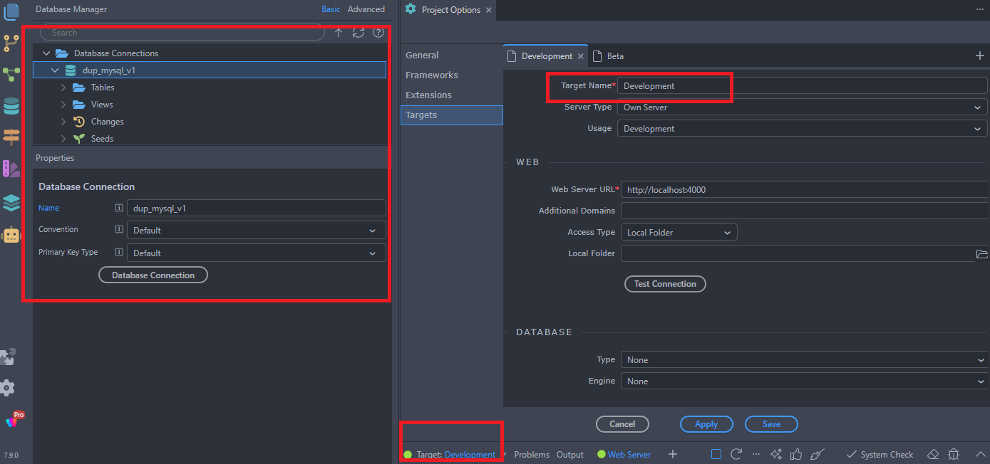Image resolution: width=990 pixels, height=464 pixels.
Task: Open the Output panel tab
Action: pos(570,455)
